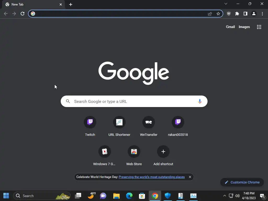
Task: Open the WeTransfer shortcut
Action: (149, 126)
